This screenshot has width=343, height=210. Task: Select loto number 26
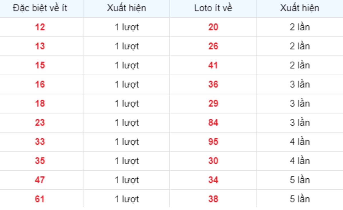[213, 46]
